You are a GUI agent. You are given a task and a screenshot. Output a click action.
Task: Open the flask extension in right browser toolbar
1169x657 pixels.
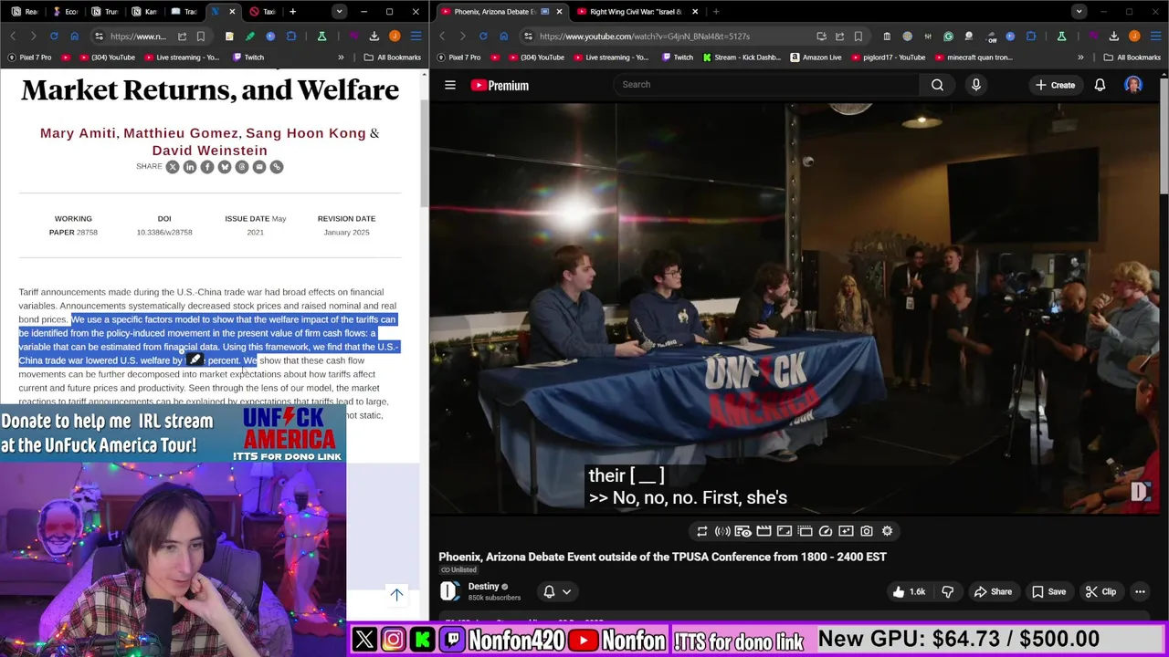click(x=1061, y=36)
